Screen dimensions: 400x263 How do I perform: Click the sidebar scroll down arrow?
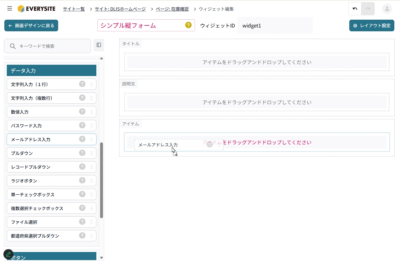coord(102,258)
